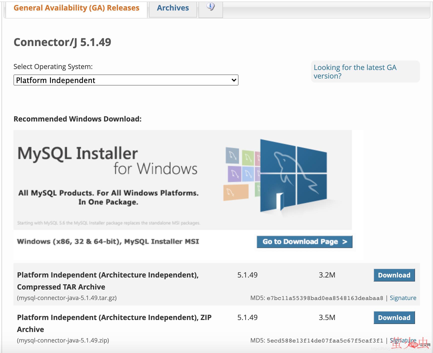Open the Select Operating System dropdown
Screen dimensions: 433x353
pyautogui.click(x=126, y=80)
